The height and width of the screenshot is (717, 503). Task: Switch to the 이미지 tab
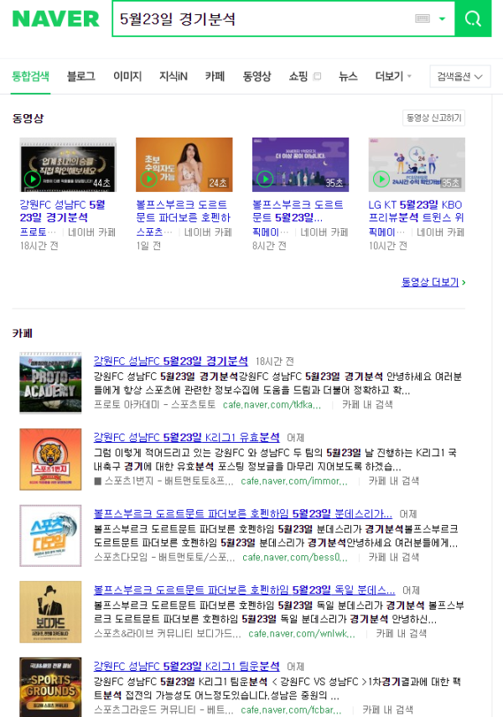(x=127, y=76)
